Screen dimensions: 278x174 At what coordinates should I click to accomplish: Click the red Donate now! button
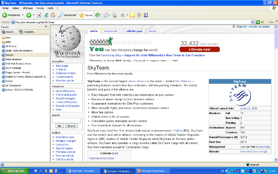tap(199, 49)
